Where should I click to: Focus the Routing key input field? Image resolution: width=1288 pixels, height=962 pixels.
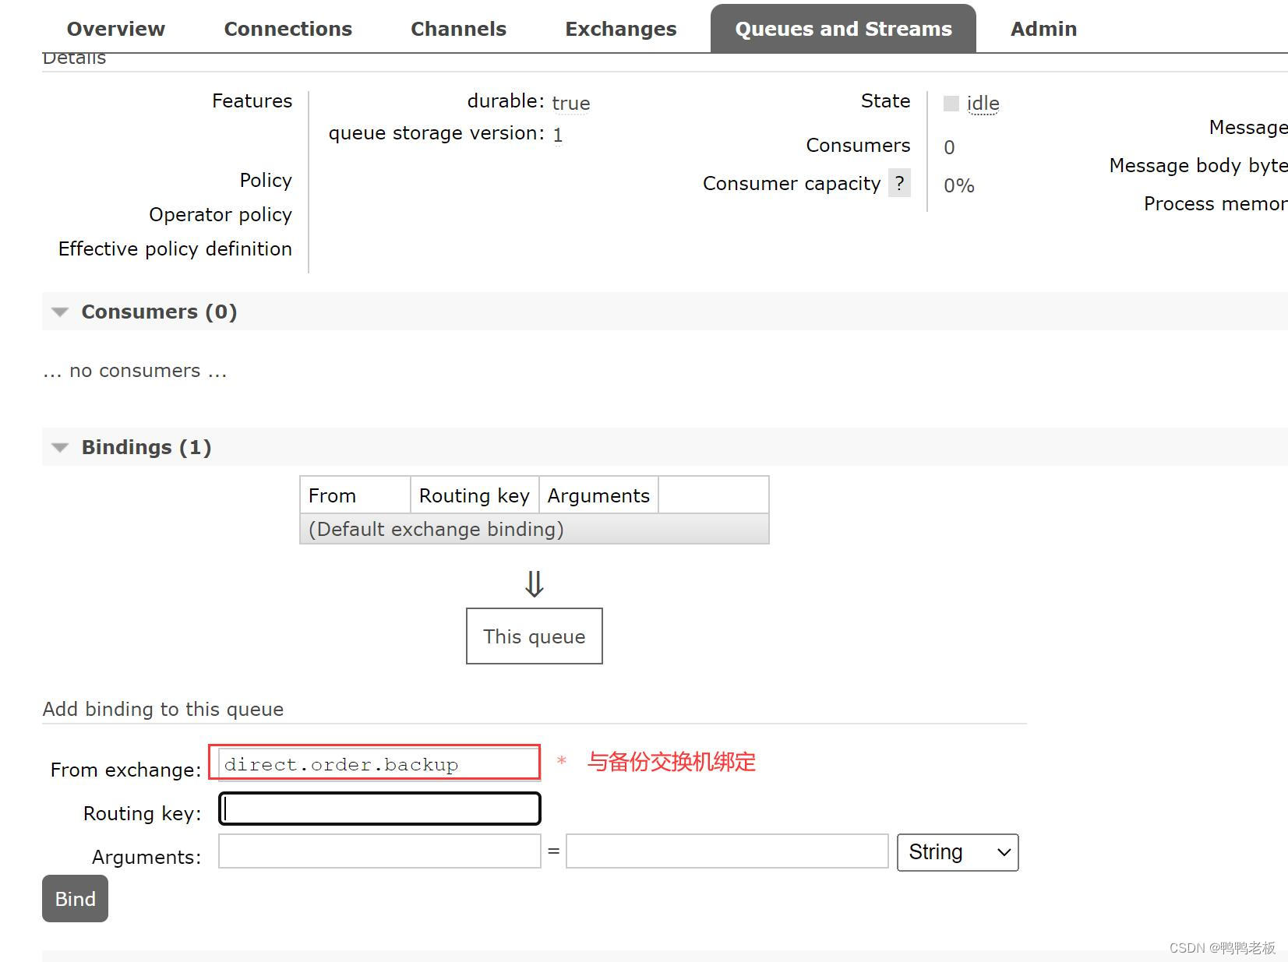coord(379,809)
